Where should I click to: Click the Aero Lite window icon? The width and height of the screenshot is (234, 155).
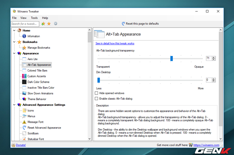click(24, 59)
